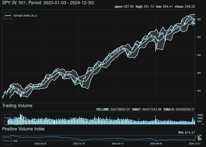Click the 150M volume axis label

coord(200,115)
